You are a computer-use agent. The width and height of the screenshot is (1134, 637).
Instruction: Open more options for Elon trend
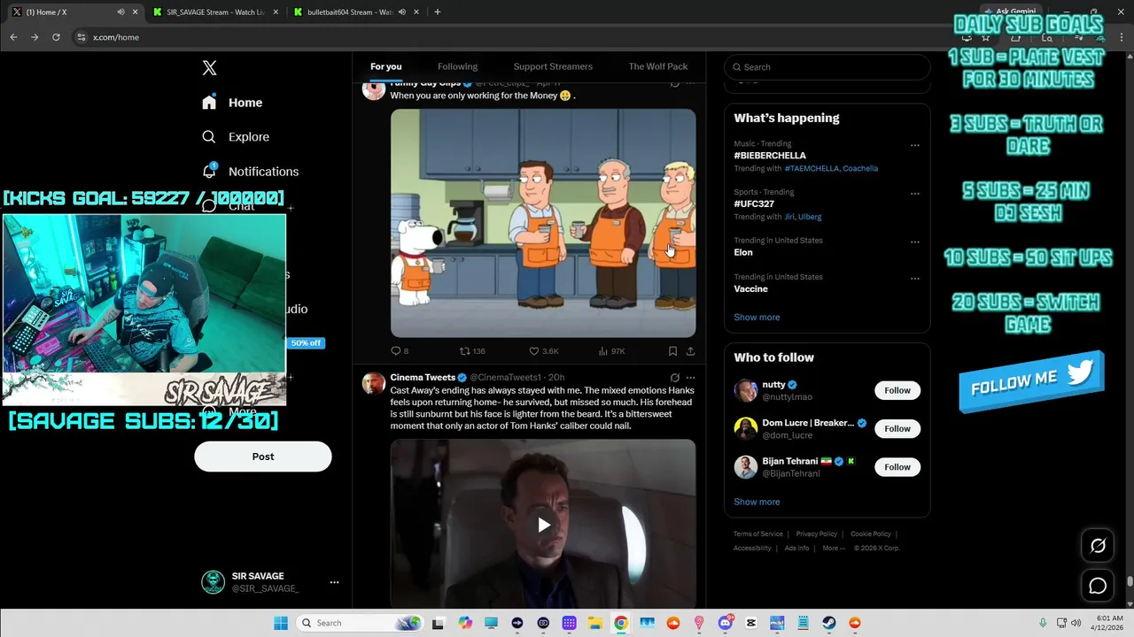pos(915,242)
